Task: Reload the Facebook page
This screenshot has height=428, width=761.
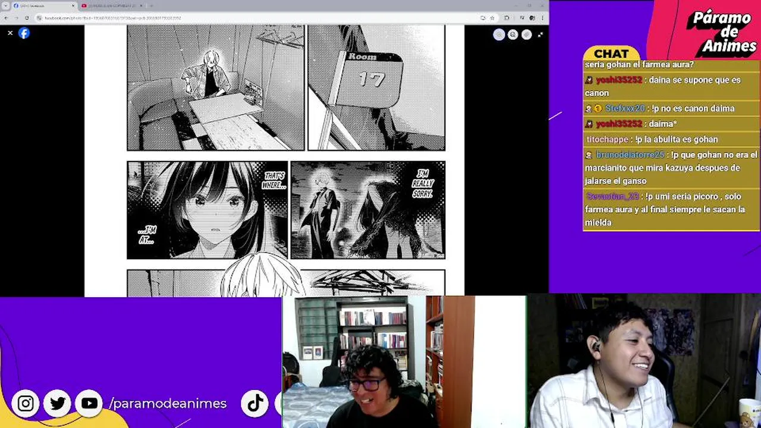Action: point(27,18)
